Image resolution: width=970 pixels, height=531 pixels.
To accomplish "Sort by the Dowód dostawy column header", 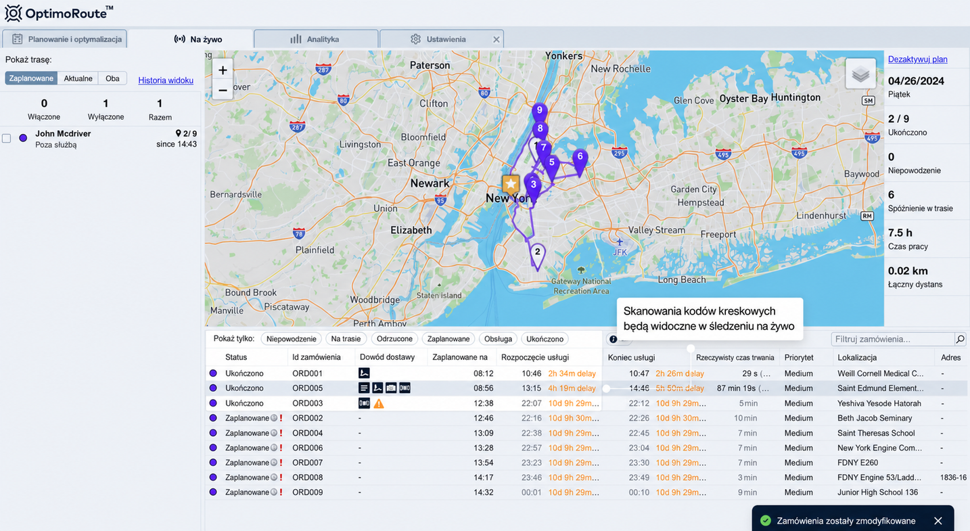I will coord(387,357).
